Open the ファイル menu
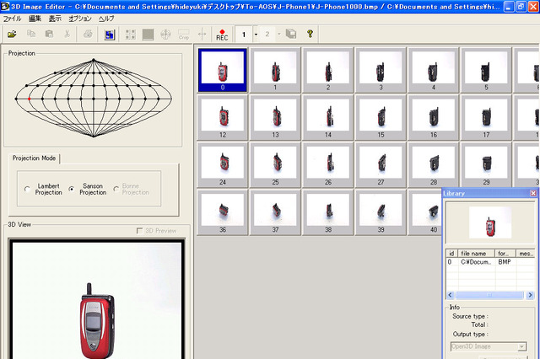540x359 pixels. [x=13, y=18]
